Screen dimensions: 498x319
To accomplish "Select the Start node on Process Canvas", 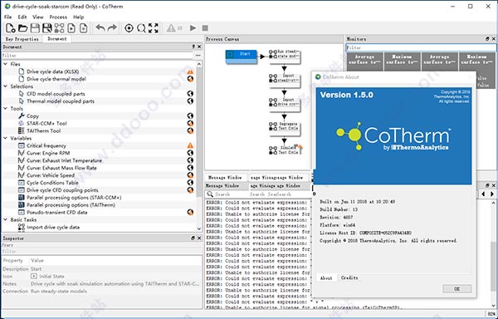I will point(242,56).
